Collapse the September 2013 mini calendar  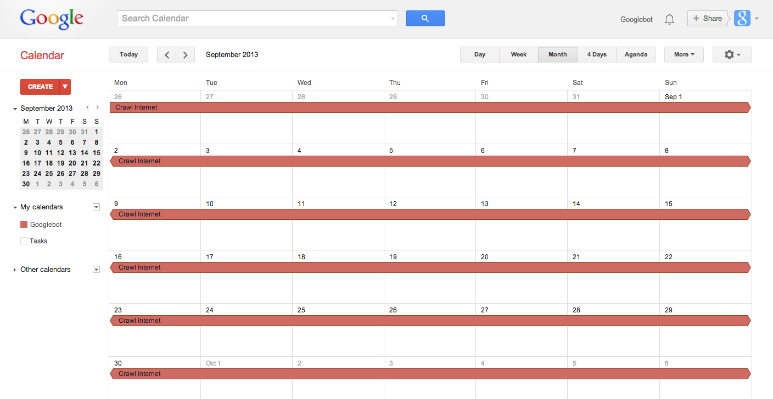[15, 109]
